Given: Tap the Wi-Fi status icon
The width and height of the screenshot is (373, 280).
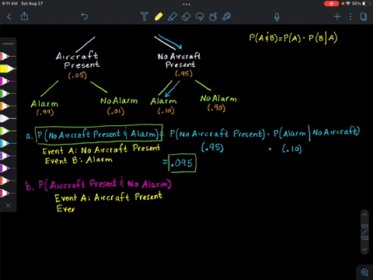Looking at the screenshot, I should click(348, 4).
